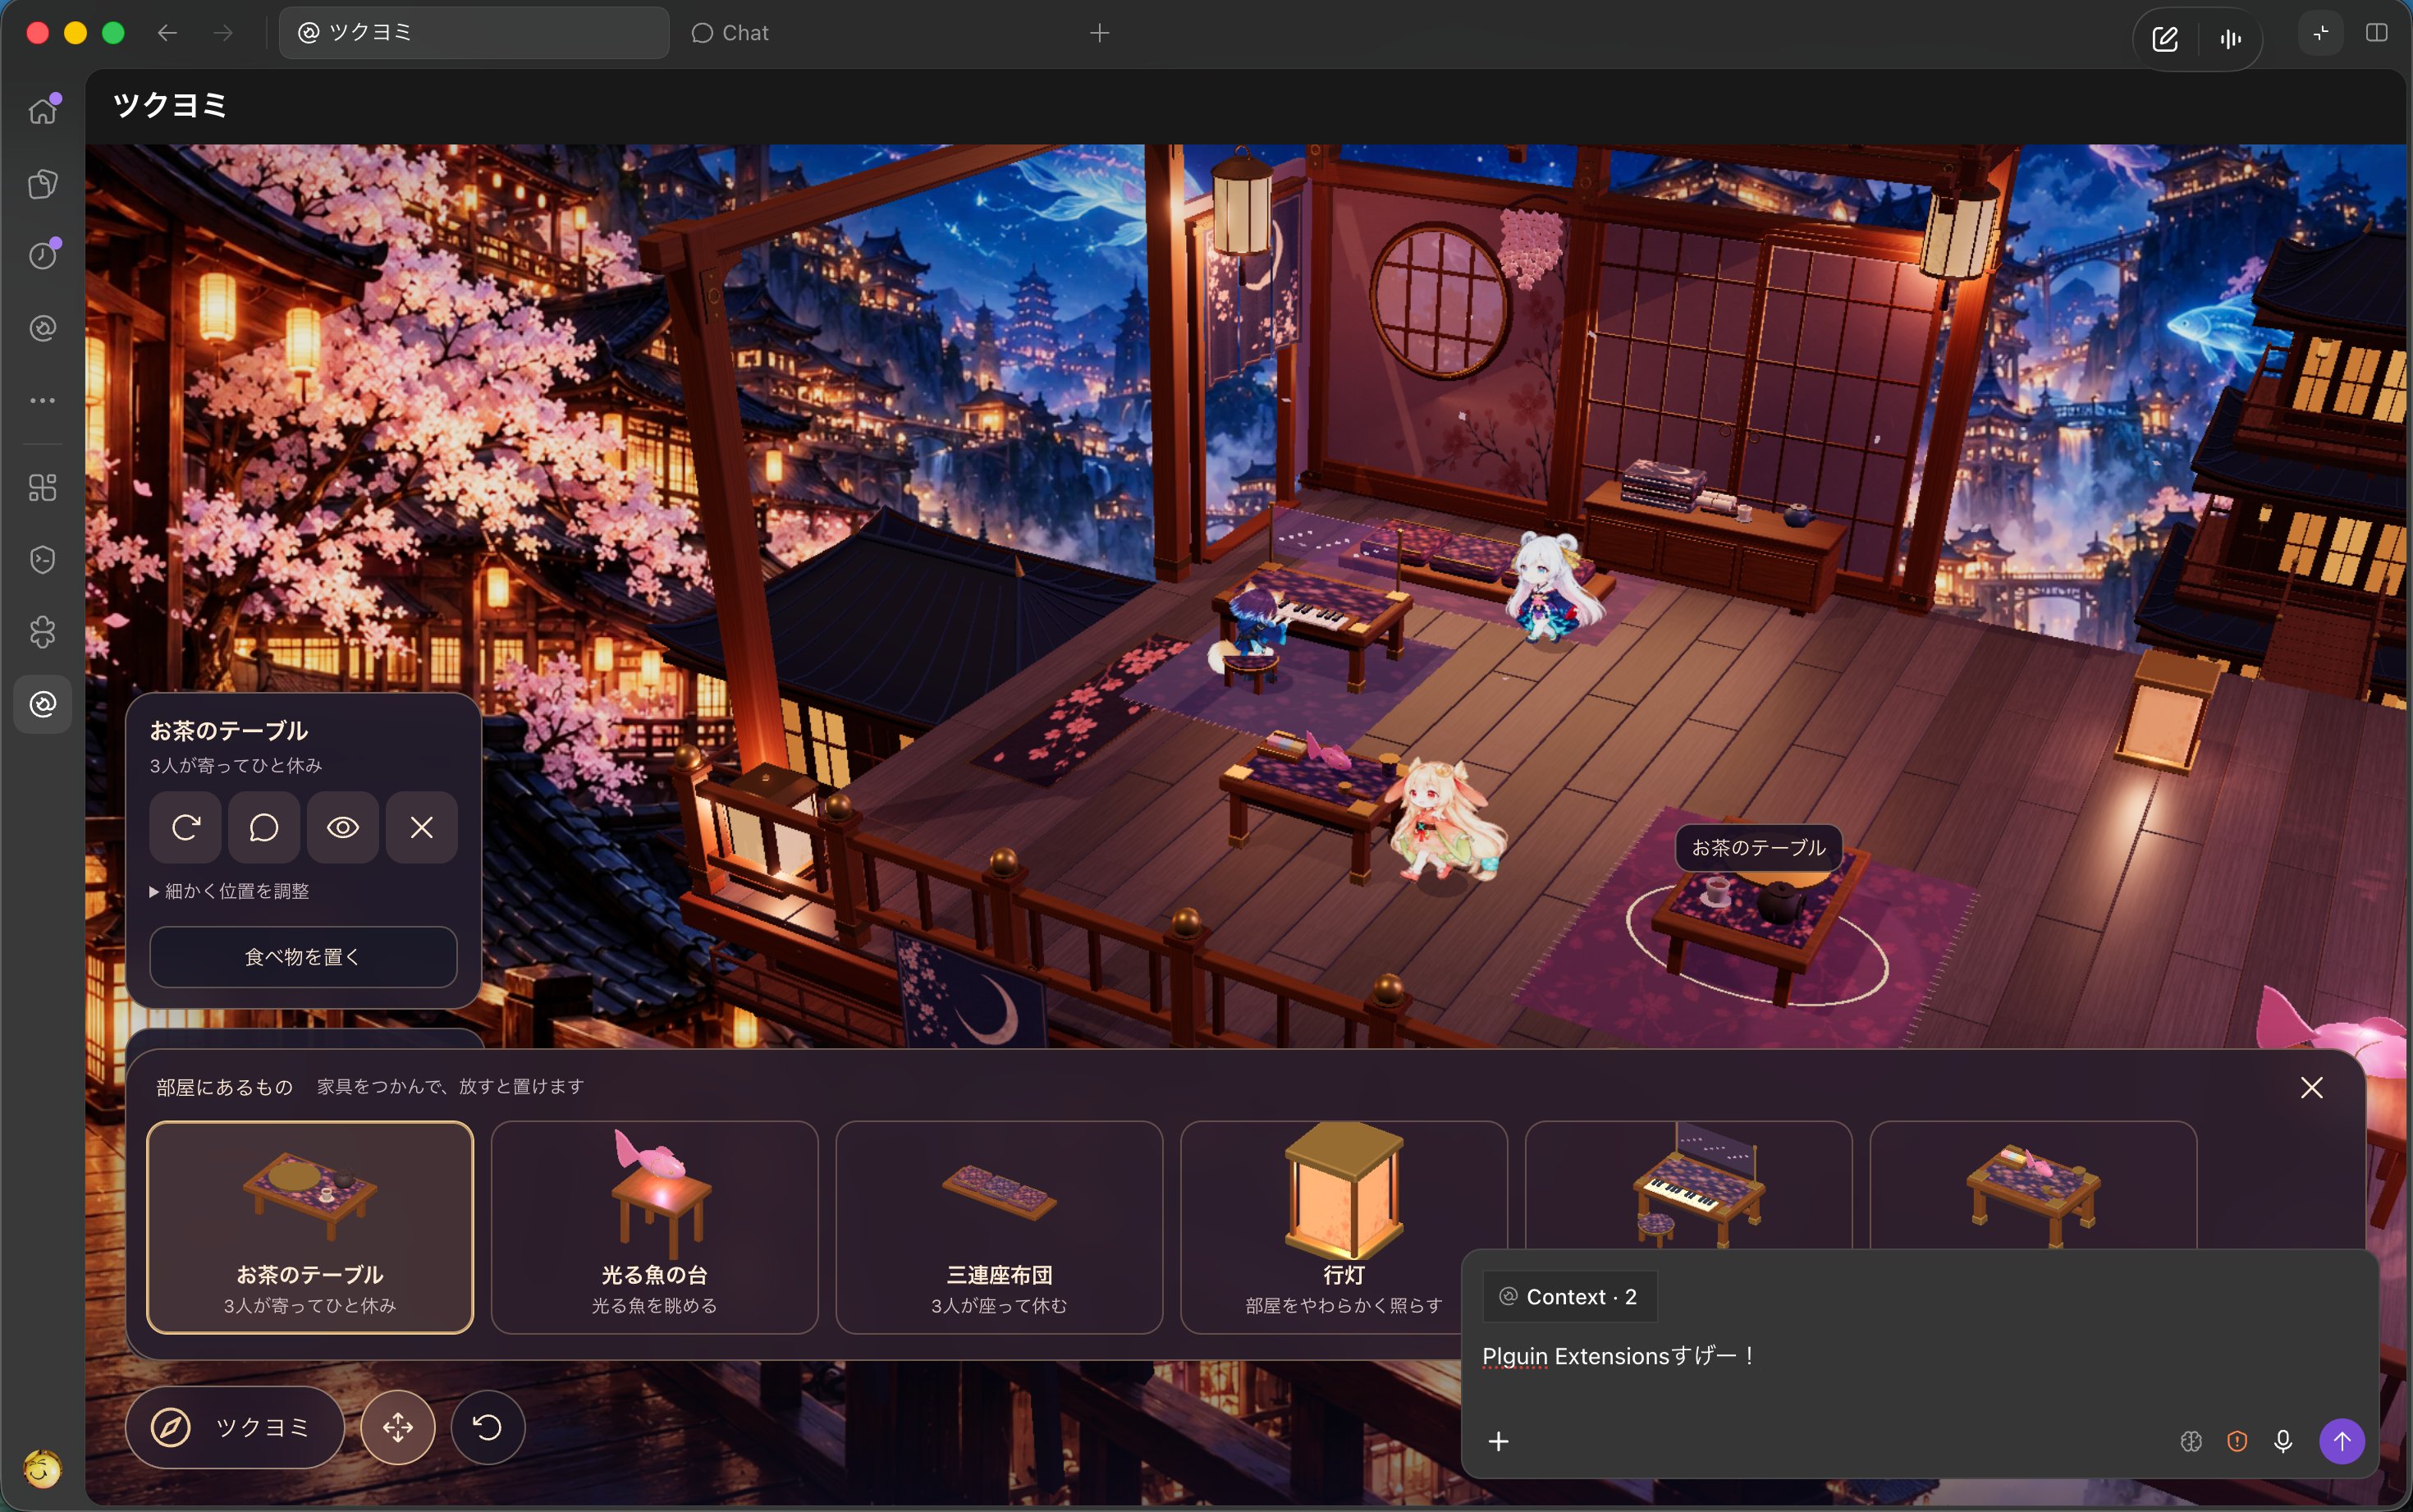Click the お茶のテーブル label in scene
The image size is (2413, 1512).
[1758, 847]
